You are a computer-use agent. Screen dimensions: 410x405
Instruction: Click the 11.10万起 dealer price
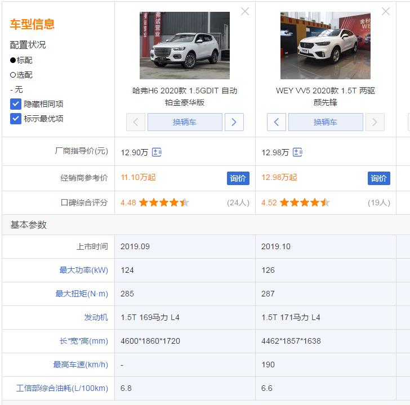139,178
